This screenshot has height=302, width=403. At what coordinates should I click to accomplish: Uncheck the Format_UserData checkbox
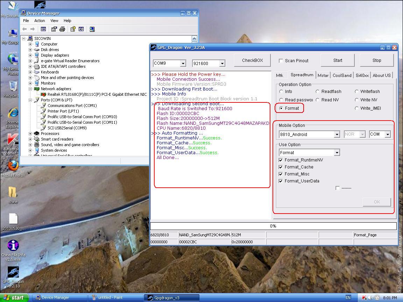point(281,181)
